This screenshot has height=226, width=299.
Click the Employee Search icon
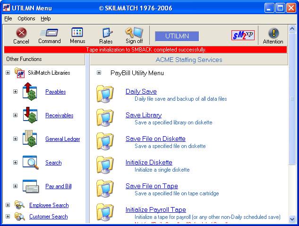pyautogui.click(x=20, y=205)
